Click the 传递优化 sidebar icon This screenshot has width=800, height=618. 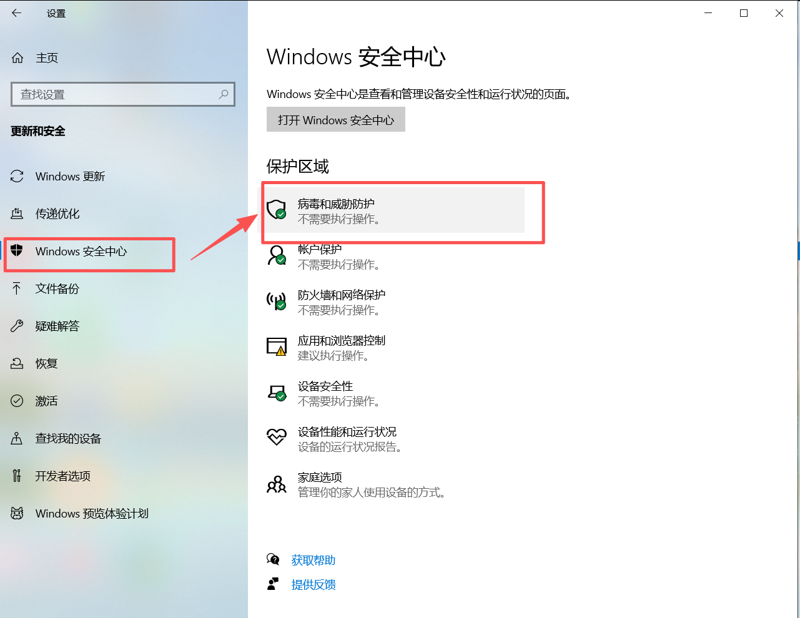point(17,214)
